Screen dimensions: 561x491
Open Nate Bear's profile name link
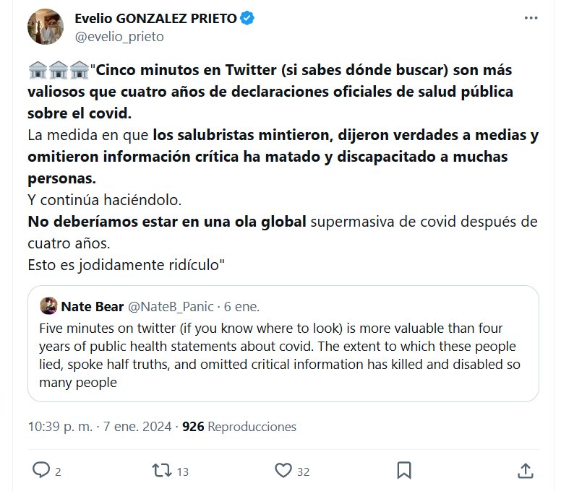[x=93, y=306]
